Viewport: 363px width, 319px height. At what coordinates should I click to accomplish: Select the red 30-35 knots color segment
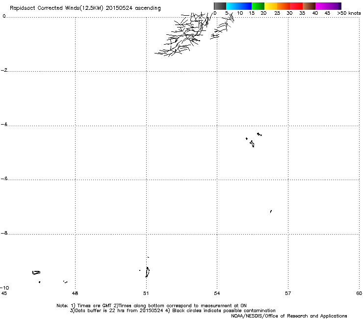296,6
